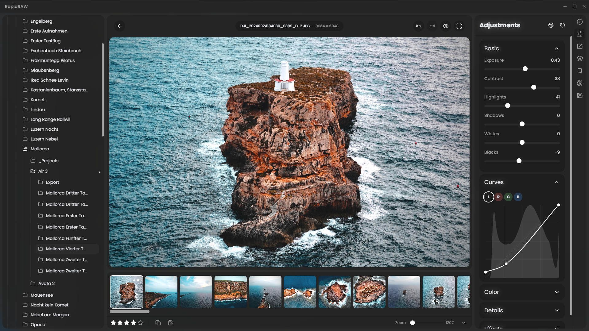Collapse the Basic adjustments section

pos(557,48)
